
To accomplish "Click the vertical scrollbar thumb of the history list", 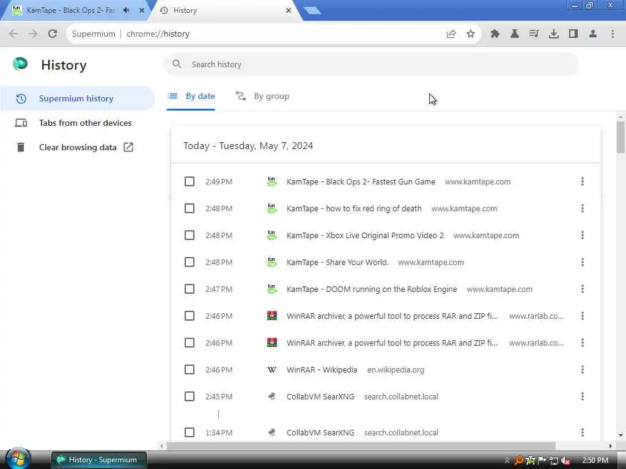I will [x=620, y=137].
